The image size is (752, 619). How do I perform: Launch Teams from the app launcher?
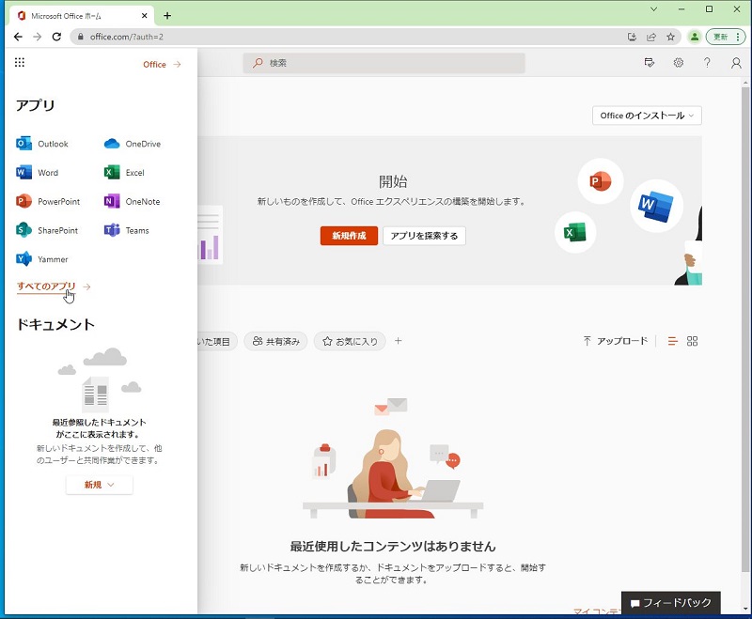point(127,230)
